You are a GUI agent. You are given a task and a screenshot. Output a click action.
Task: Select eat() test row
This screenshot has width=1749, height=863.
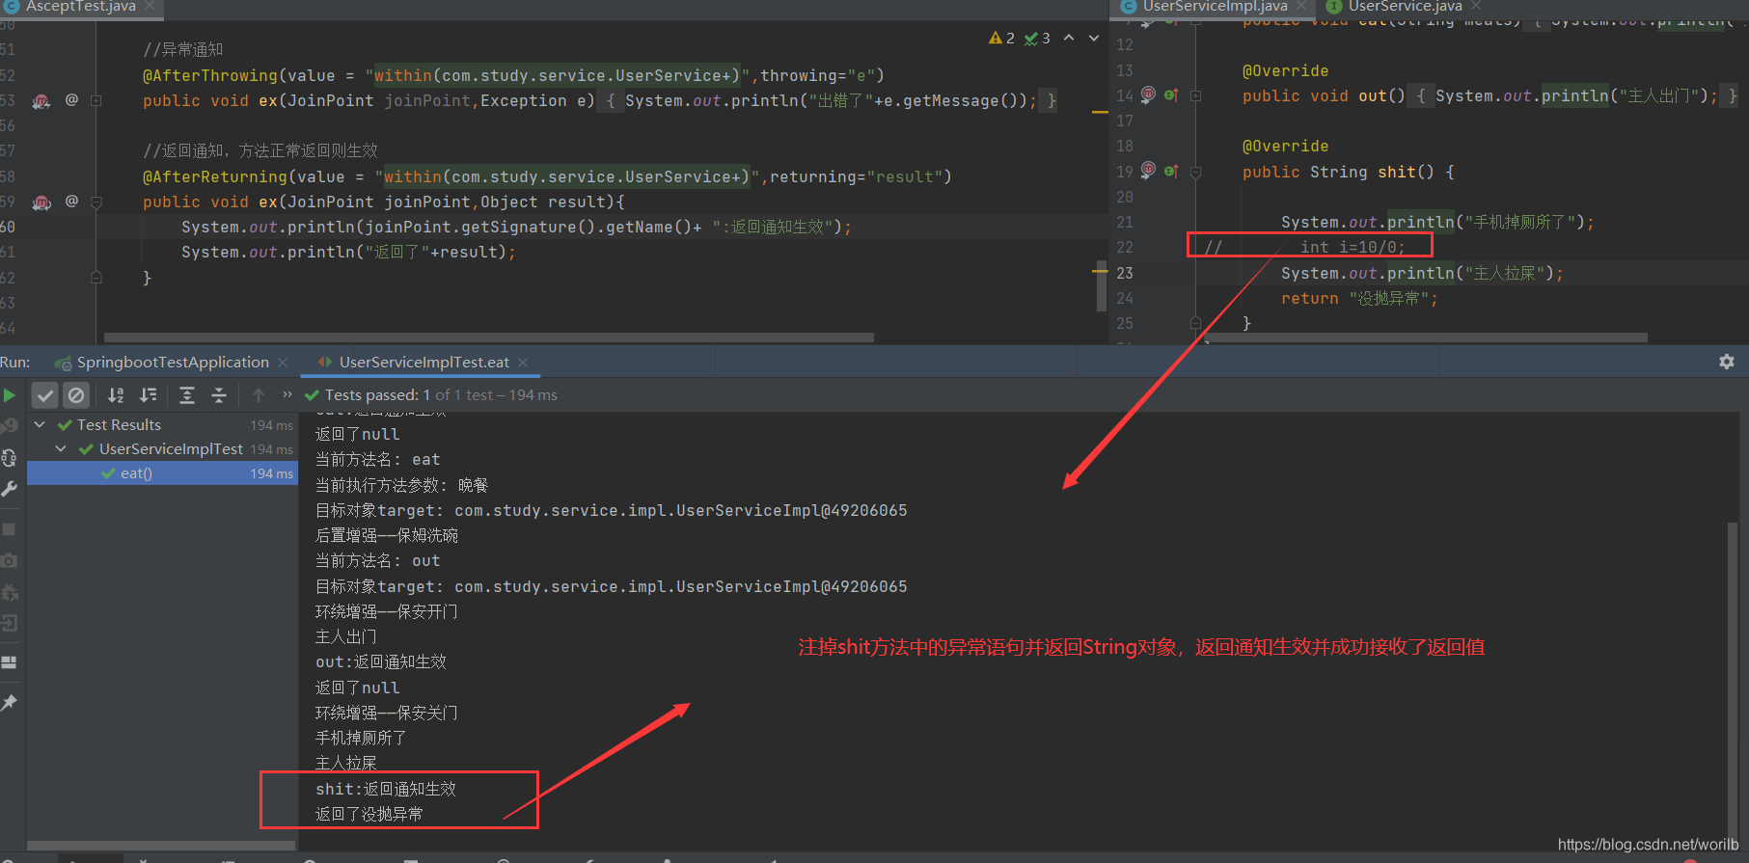[x=162, y=473]
